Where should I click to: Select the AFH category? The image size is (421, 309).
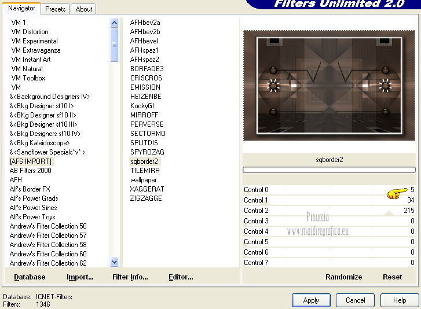click(x=16, y=180)
